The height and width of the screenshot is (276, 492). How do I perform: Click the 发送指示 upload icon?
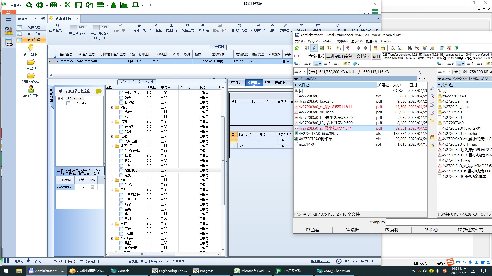click(x=171, y=25)
